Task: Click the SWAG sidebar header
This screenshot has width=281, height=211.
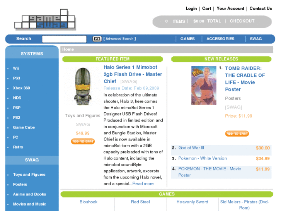Action: point(32,160)
